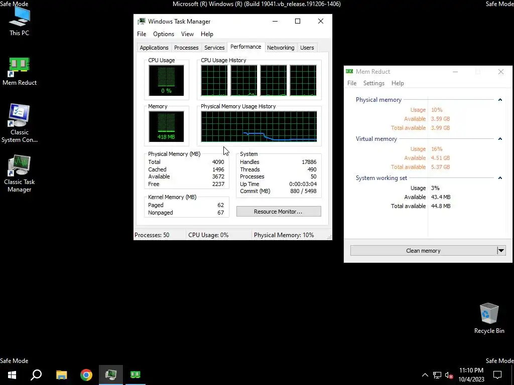Click the Cached value 1496

(x=218, y=169)
